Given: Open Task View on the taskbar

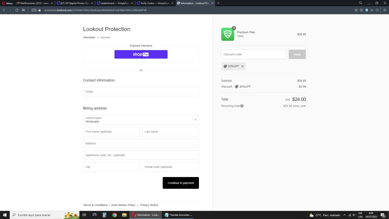Looking at the screenshot, I should point(84,215).
